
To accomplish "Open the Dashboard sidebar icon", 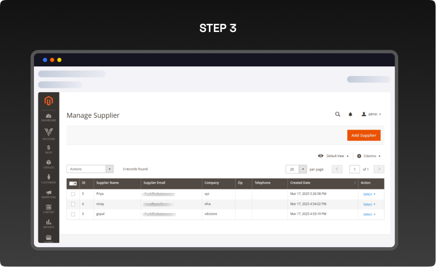I will point(48,117).
